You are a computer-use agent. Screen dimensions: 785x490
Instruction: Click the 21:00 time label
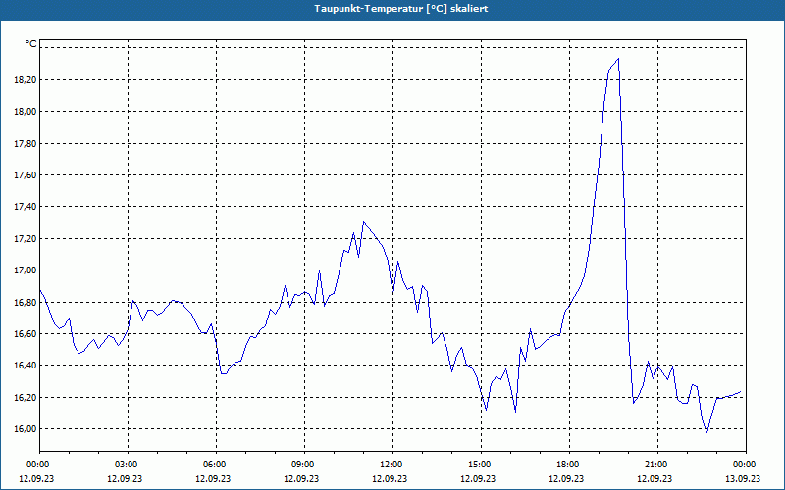(x=657, y=465)
